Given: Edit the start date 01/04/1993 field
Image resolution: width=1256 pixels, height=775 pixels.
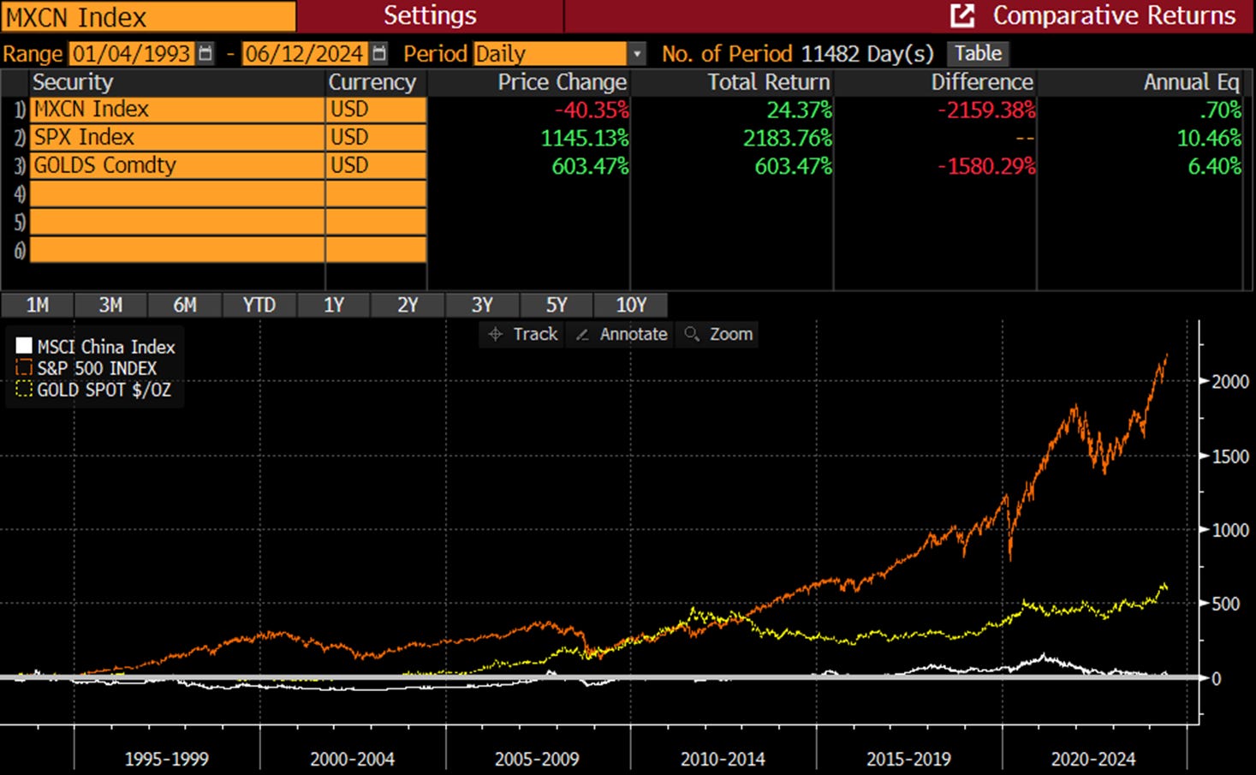Looking at the screenshot, I should pyautogui.click(x=131, y=54).
